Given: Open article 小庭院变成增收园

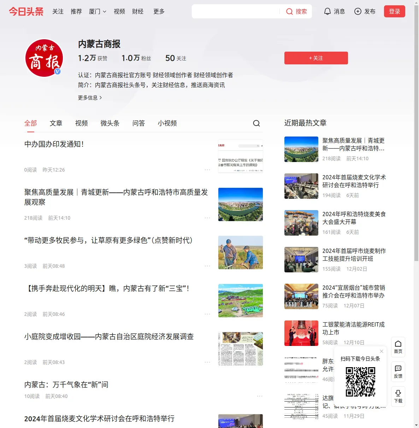Looking at the screenshot, I should pos(109,337).
